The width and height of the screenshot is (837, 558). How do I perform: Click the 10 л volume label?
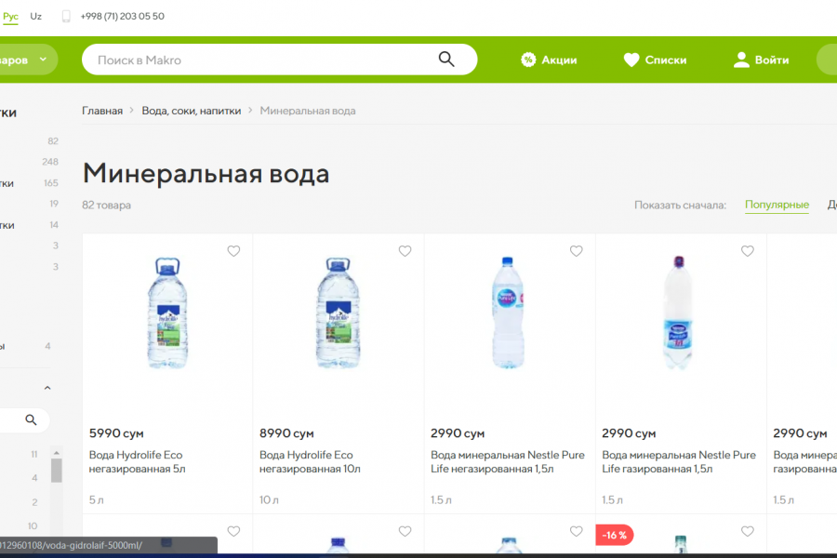pyautogui.click(x=269, y=499)
